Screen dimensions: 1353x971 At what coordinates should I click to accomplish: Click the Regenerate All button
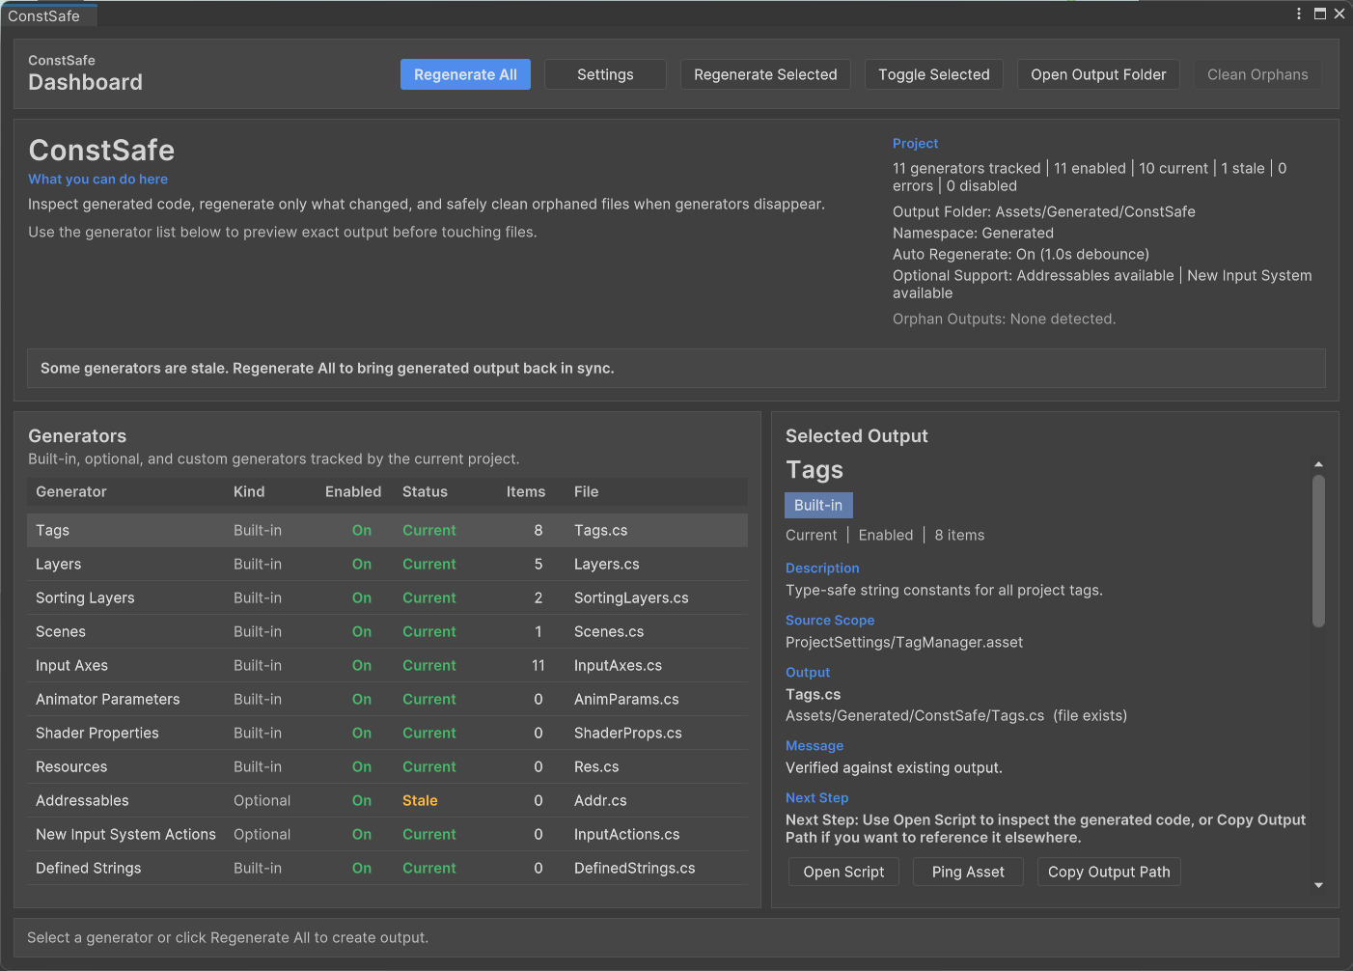click(465, 74)
